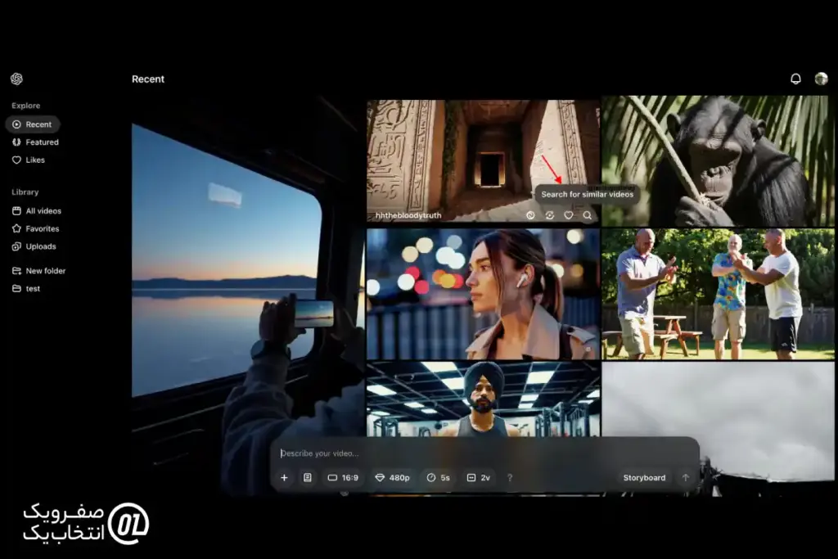
Task: Click the question mark help icon
Action: point(510,478)
